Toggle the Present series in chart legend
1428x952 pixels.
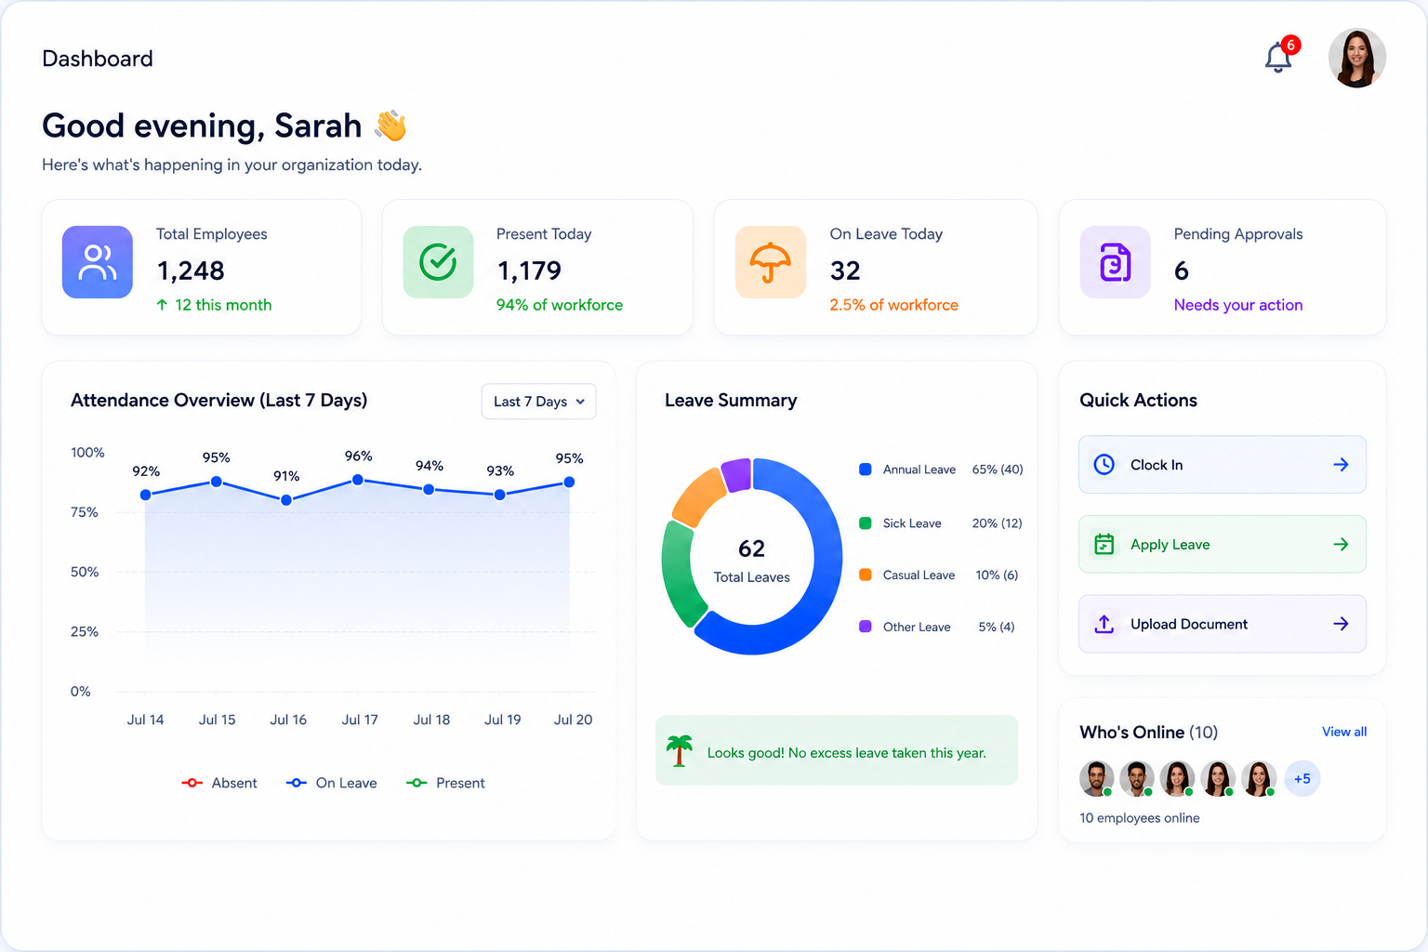(x=445, y=783)
